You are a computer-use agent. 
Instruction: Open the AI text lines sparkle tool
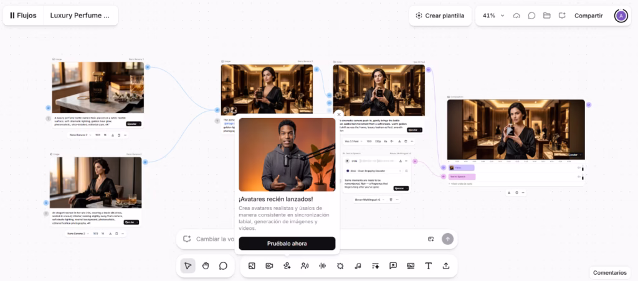376,266
